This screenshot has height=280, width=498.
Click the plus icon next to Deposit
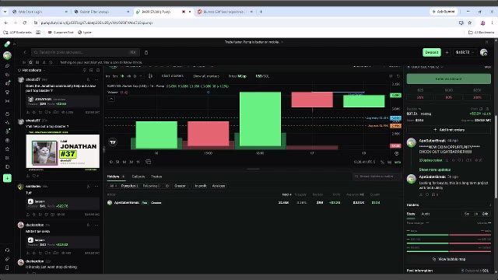pyautogui.click(x=447, y=52)
